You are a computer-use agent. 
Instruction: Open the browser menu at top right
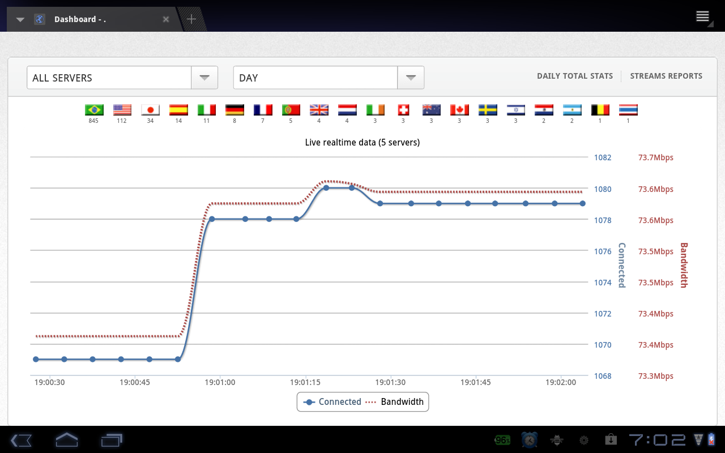pos(702,17)
